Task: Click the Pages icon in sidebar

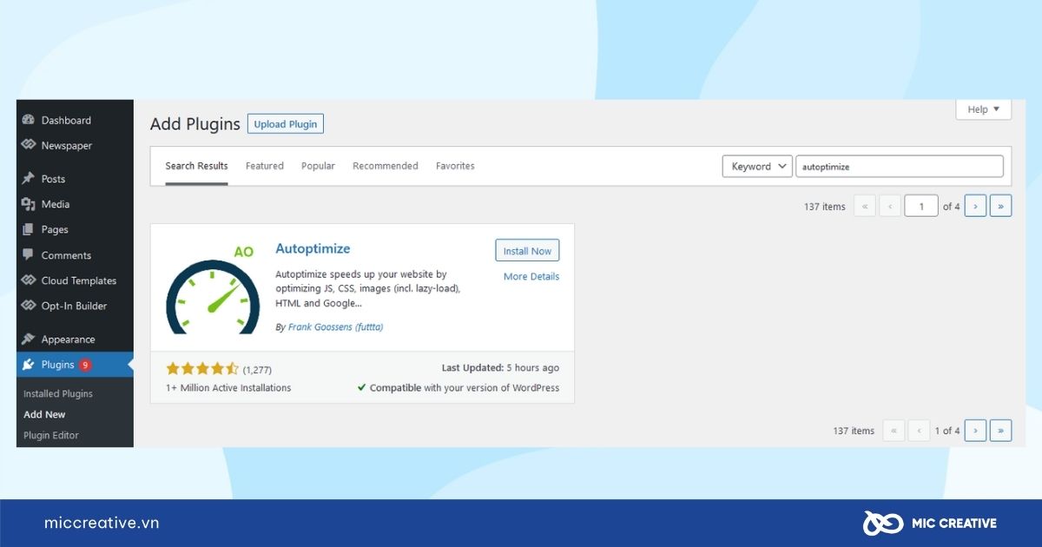Action: [x=28, y=229]
